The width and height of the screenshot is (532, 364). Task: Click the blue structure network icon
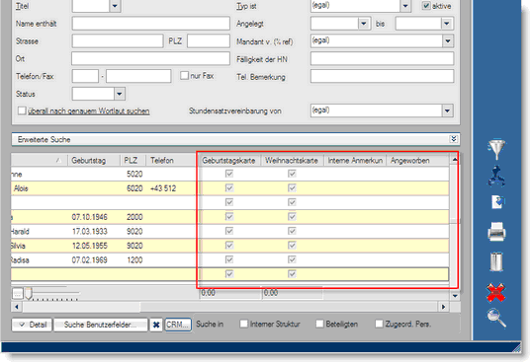(x=496, y=176)
